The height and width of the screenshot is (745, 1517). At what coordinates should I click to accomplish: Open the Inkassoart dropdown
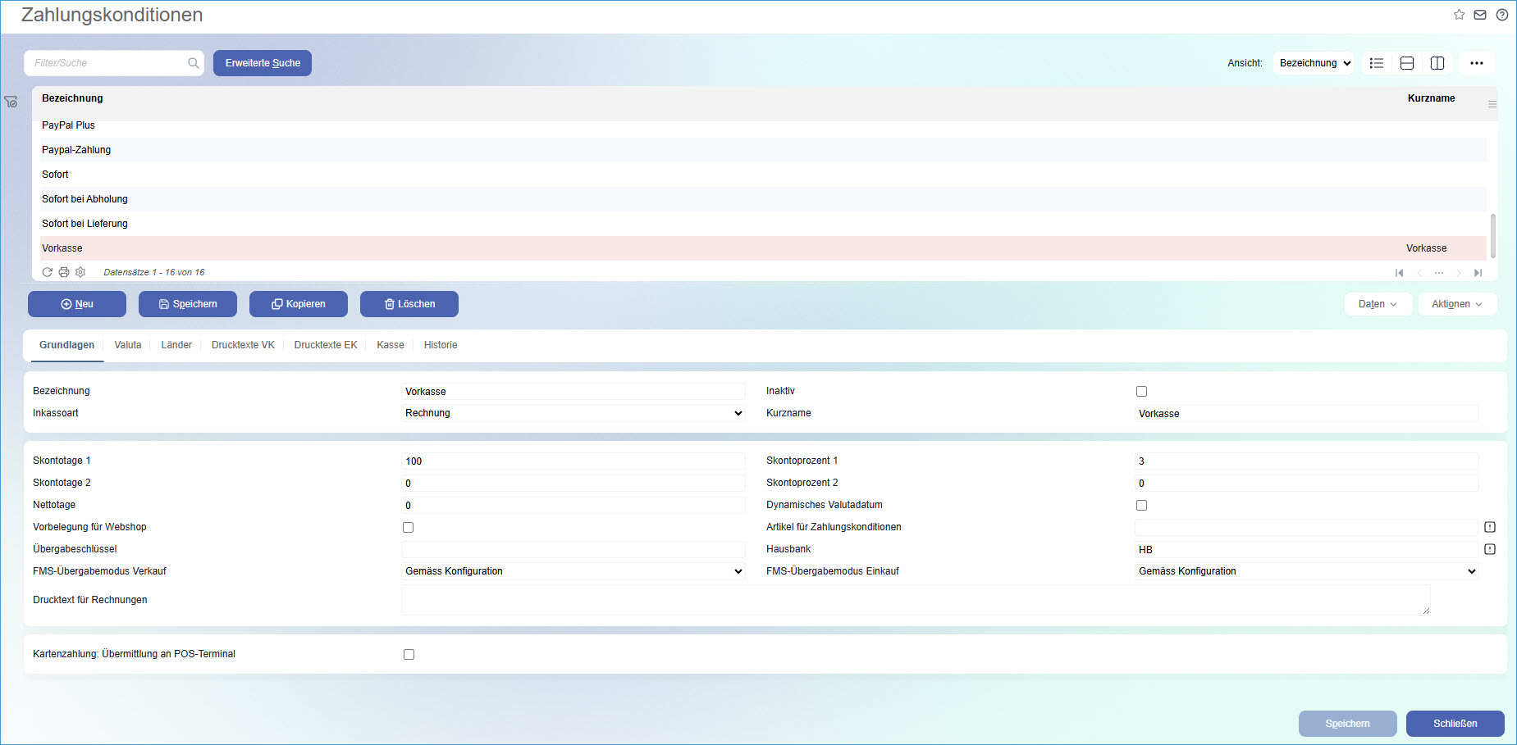[x=573, y=413]
